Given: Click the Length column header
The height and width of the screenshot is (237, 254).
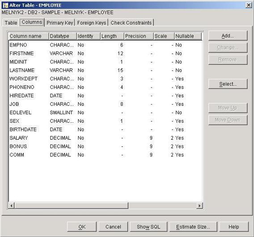Looking at the screenshot, I should (112, 36).
